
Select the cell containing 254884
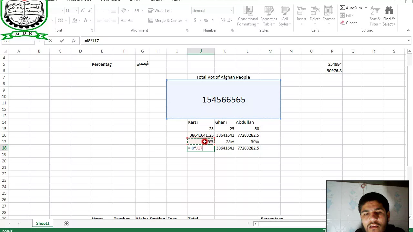pyautogui.click(x=332, y=64)
